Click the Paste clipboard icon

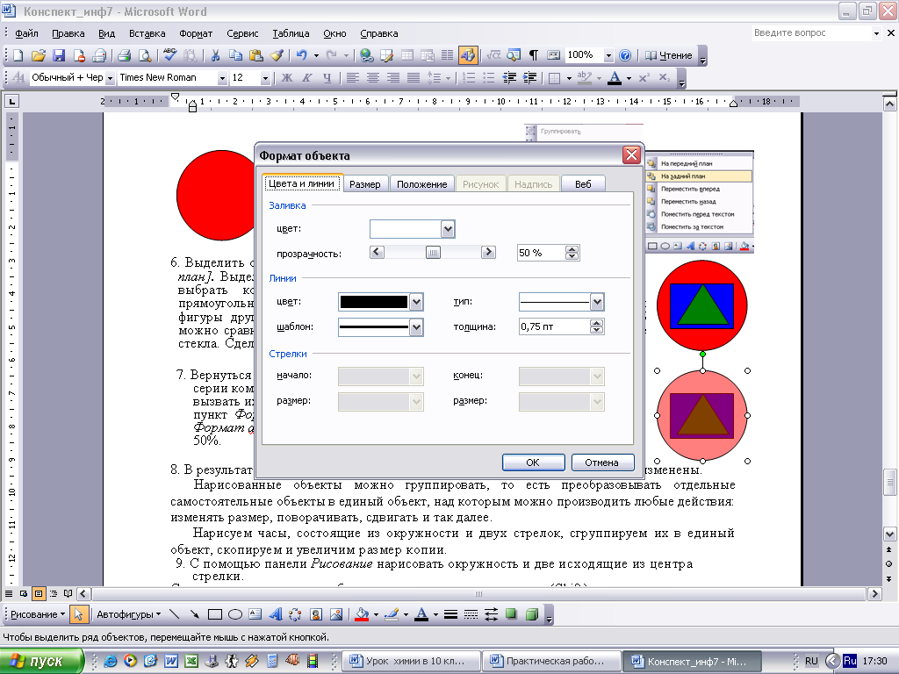pyautogui.click(x=256, y=55)
